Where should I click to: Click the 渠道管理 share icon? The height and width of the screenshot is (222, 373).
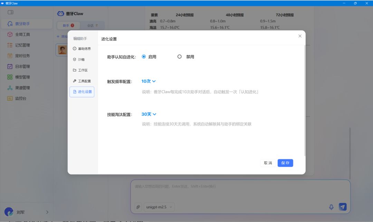[x=10, y=88]
